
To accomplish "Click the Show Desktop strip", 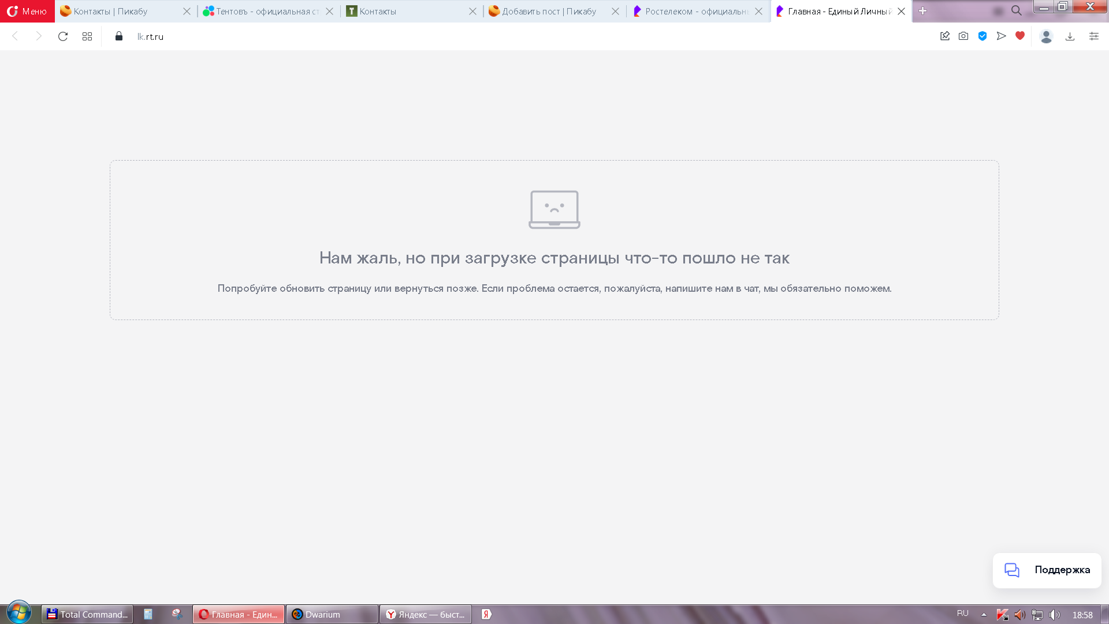I will 1104,614.
